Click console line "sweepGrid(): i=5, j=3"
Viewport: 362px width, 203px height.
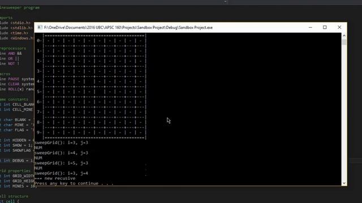coord(61,163)
